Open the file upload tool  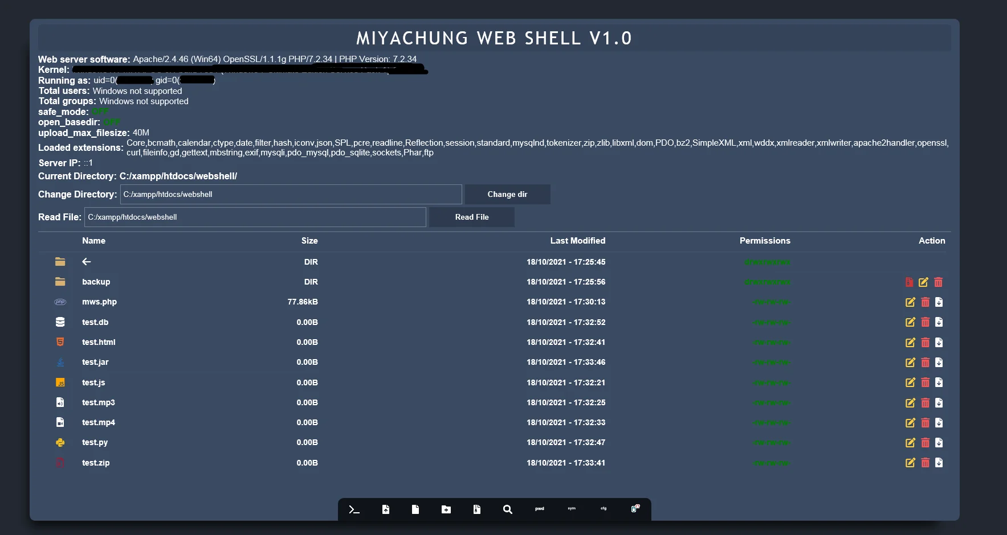(x=385, y=509)
